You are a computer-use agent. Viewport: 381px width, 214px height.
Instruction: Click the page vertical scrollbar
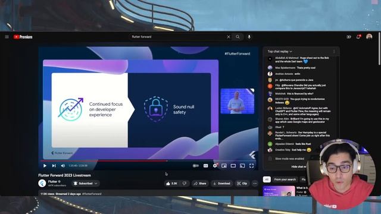point(379,49)
